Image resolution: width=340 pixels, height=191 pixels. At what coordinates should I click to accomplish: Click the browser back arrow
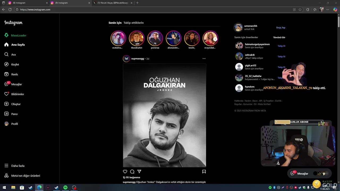point(3,10)
